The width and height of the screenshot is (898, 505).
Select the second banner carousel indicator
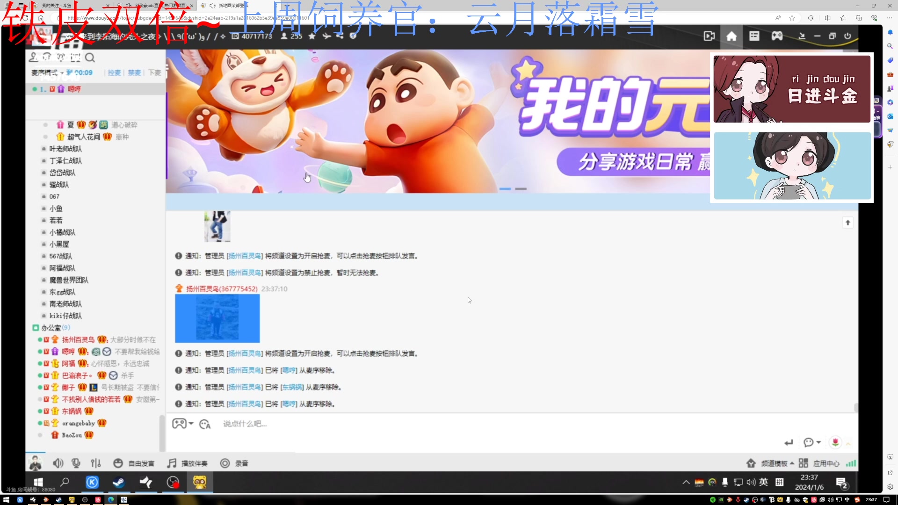tap(521, 189)
